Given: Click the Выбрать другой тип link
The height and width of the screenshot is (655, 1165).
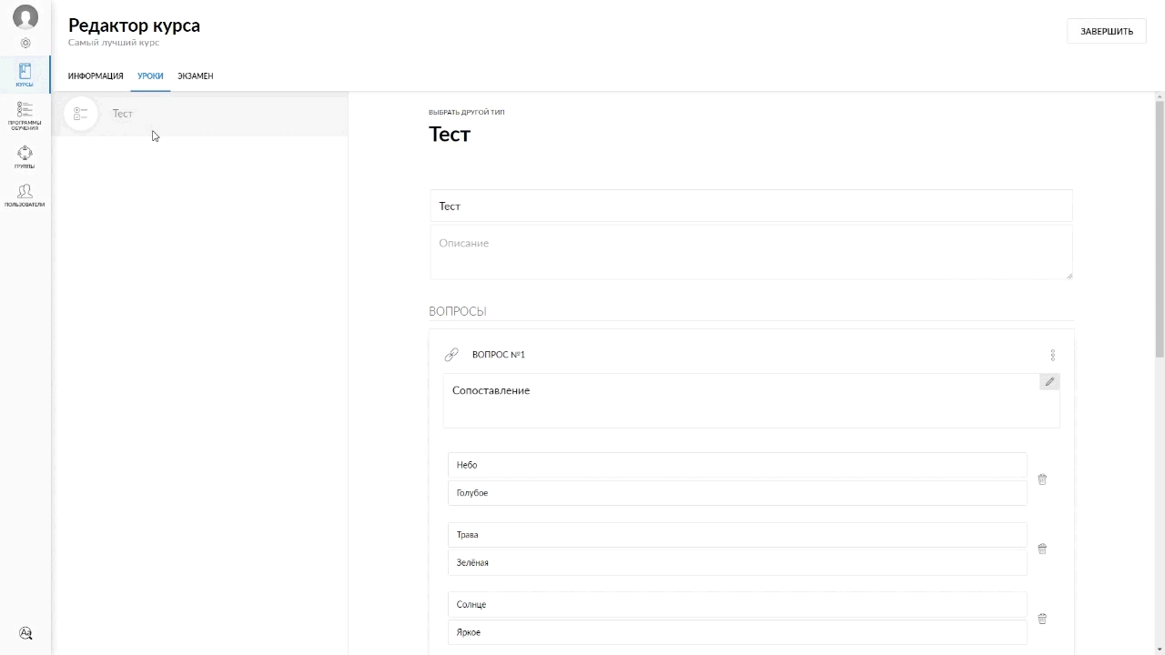Looking at the screenshot, I should (467, 113).
